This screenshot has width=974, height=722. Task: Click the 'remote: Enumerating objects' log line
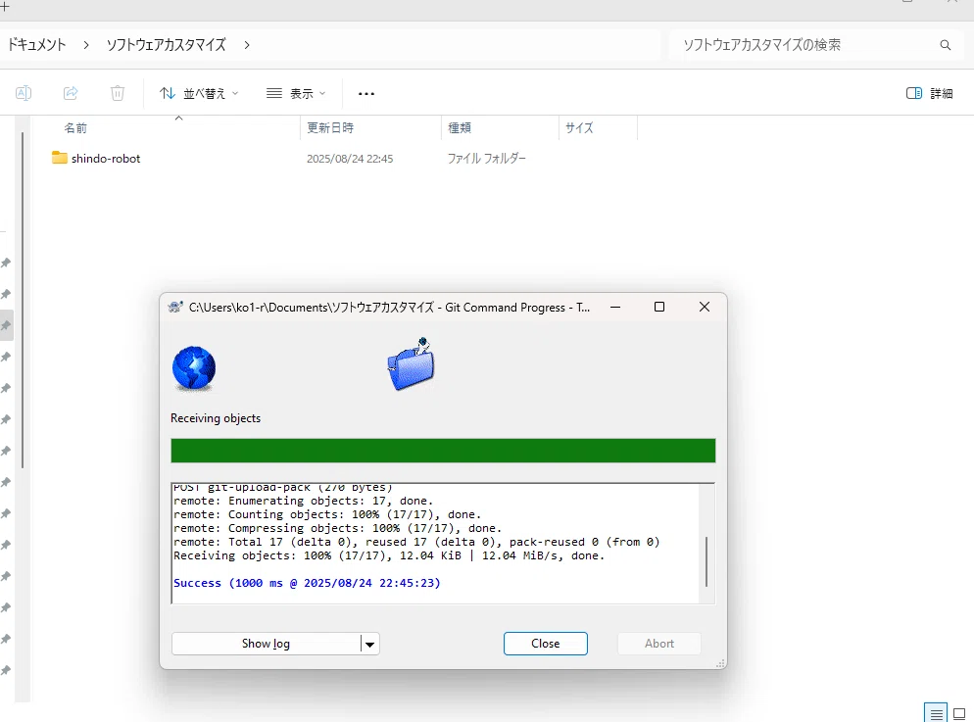pyautogui.click(x=303, y=501)
